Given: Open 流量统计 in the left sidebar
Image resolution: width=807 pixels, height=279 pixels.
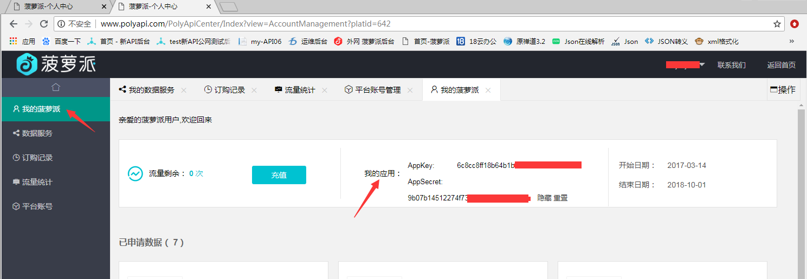Looking at the screenshot, I should click(37, 182).
